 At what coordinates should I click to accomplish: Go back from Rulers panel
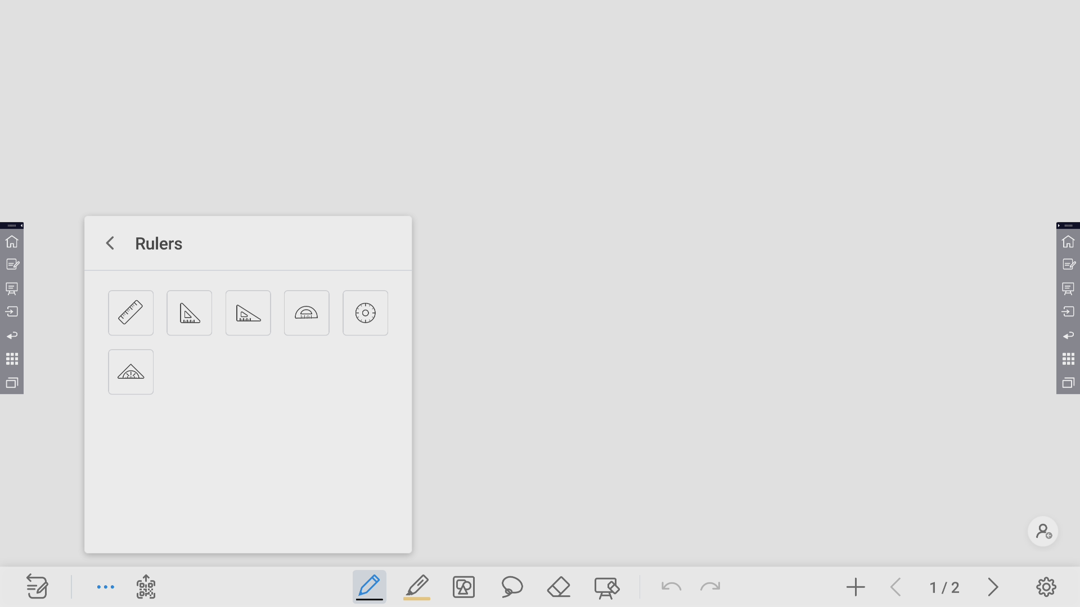coord(110,243)
